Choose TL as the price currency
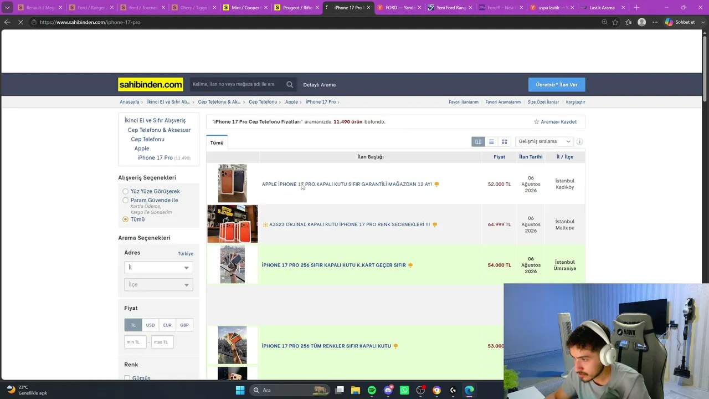The image size is (709, 399). (x=133, y=325)
